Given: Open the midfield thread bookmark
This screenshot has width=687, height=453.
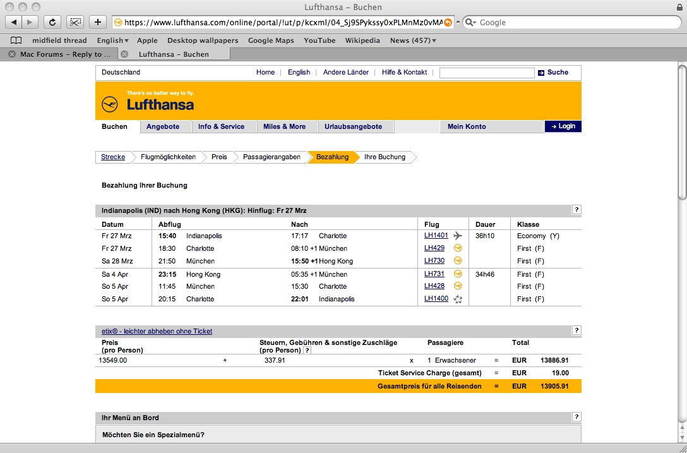Looking at the screenshot, I should coord(59,40).
